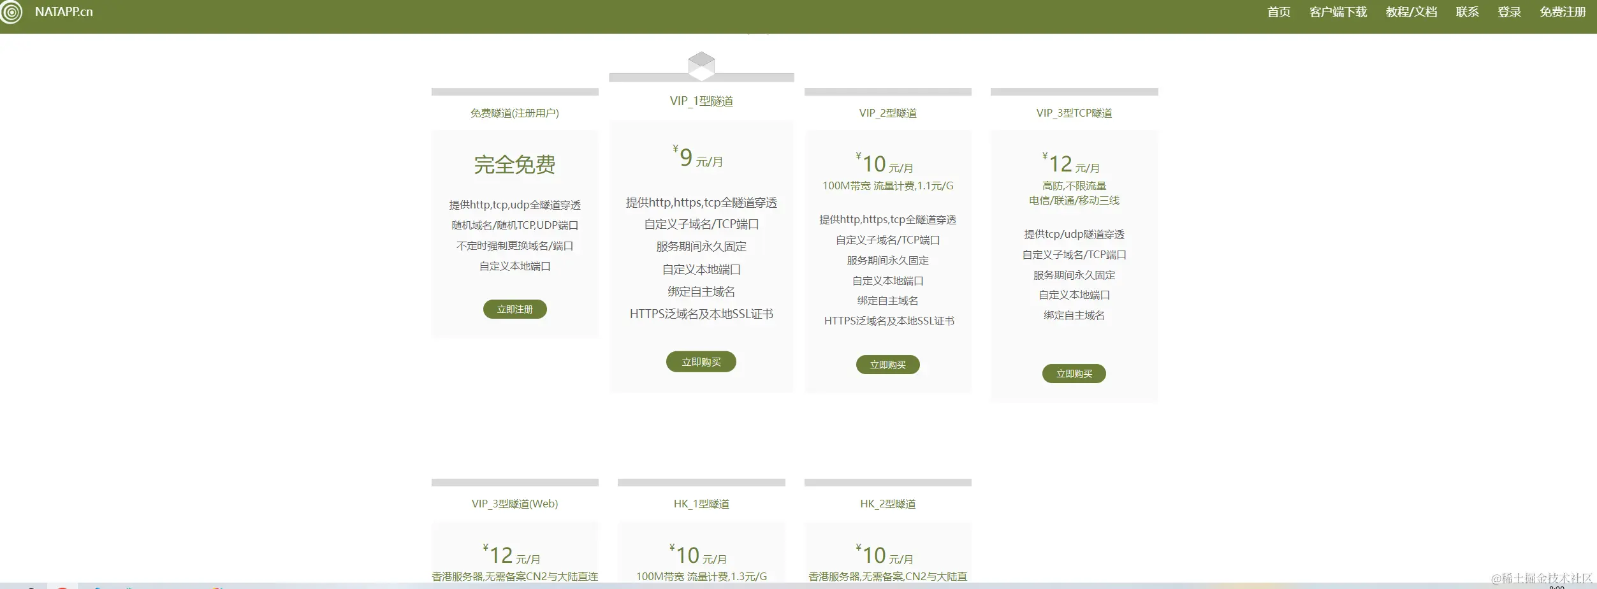Click the 立即注册 button in the free tunnel card

pos(515,309)
